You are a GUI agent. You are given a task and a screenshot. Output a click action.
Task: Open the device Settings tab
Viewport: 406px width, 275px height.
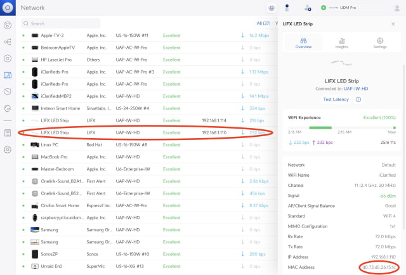click(x=380, y=42)
